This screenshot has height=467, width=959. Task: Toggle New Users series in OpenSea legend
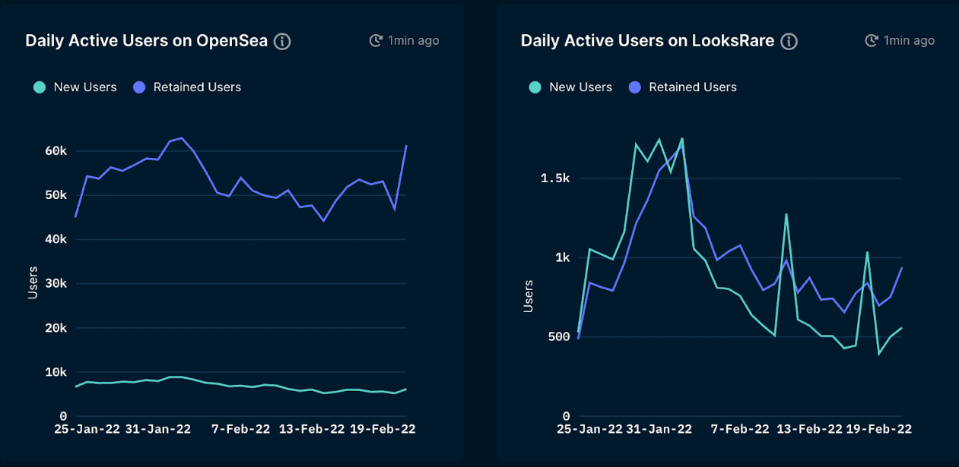click(75, 87)
